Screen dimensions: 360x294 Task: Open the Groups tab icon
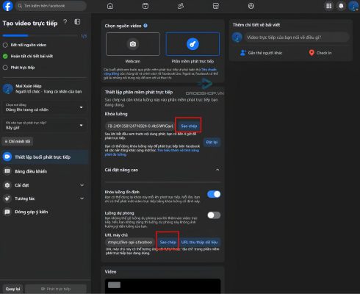[x=251, y=6]
